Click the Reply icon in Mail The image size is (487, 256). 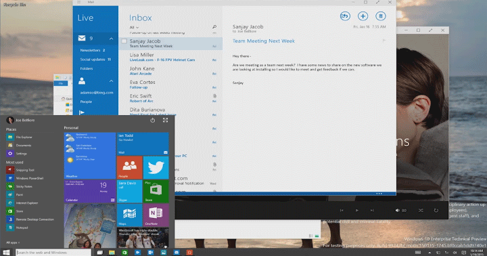coord(345,16)
